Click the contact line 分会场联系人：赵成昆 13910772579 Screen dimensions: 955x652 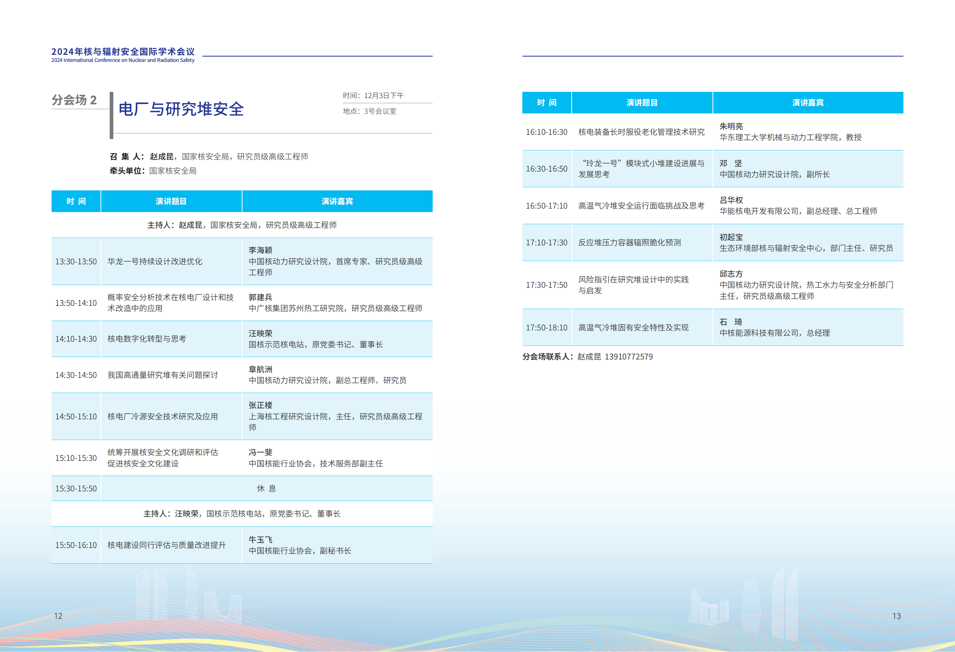(588, 357)
